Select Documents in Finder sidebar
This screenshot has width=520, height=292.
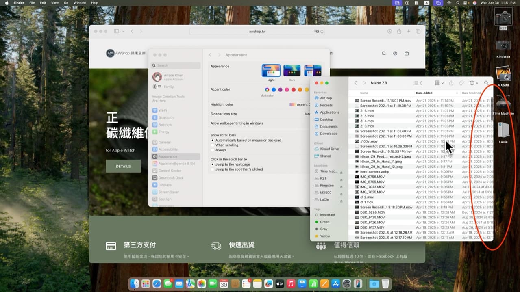tap(326, 126)
